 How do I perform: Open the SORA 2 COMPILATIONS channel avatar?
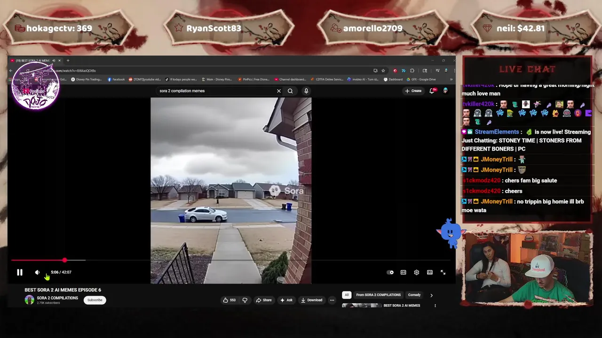click(x=29, y=300)
